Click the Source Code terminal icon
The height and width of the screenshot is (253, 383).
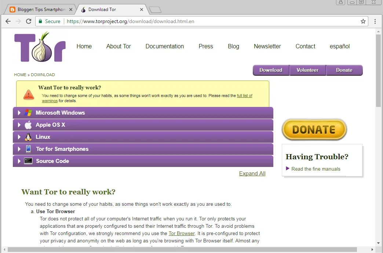pyautogui.click(x=28, y=161)
